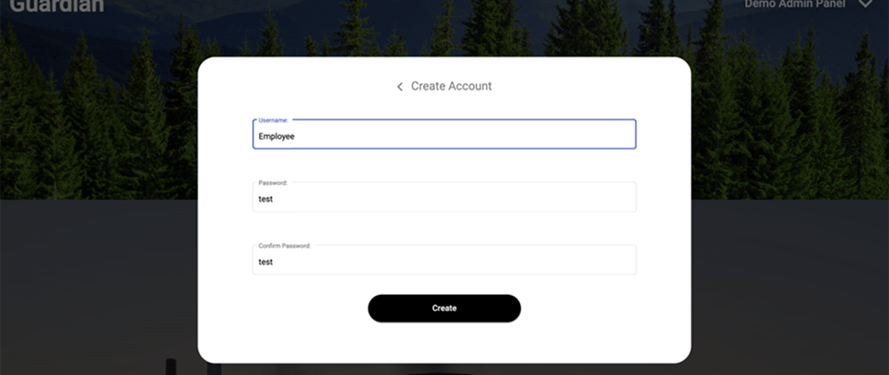Screen dimensions: 889x375
Task: Click the test value in Password
Action: [265, 199]
